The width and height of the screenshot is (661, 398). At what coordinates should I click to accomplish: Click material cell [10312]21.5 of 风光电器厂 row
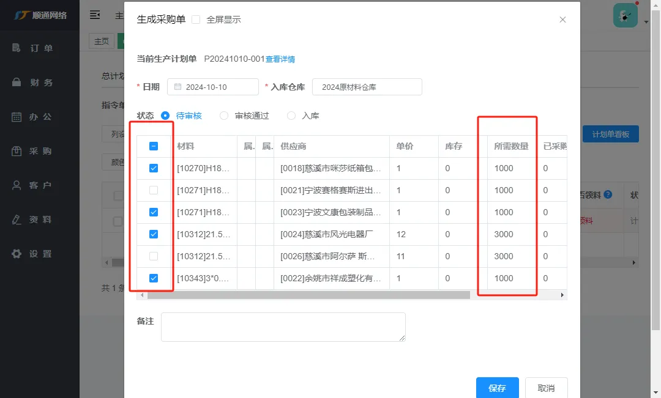point(204,234)
